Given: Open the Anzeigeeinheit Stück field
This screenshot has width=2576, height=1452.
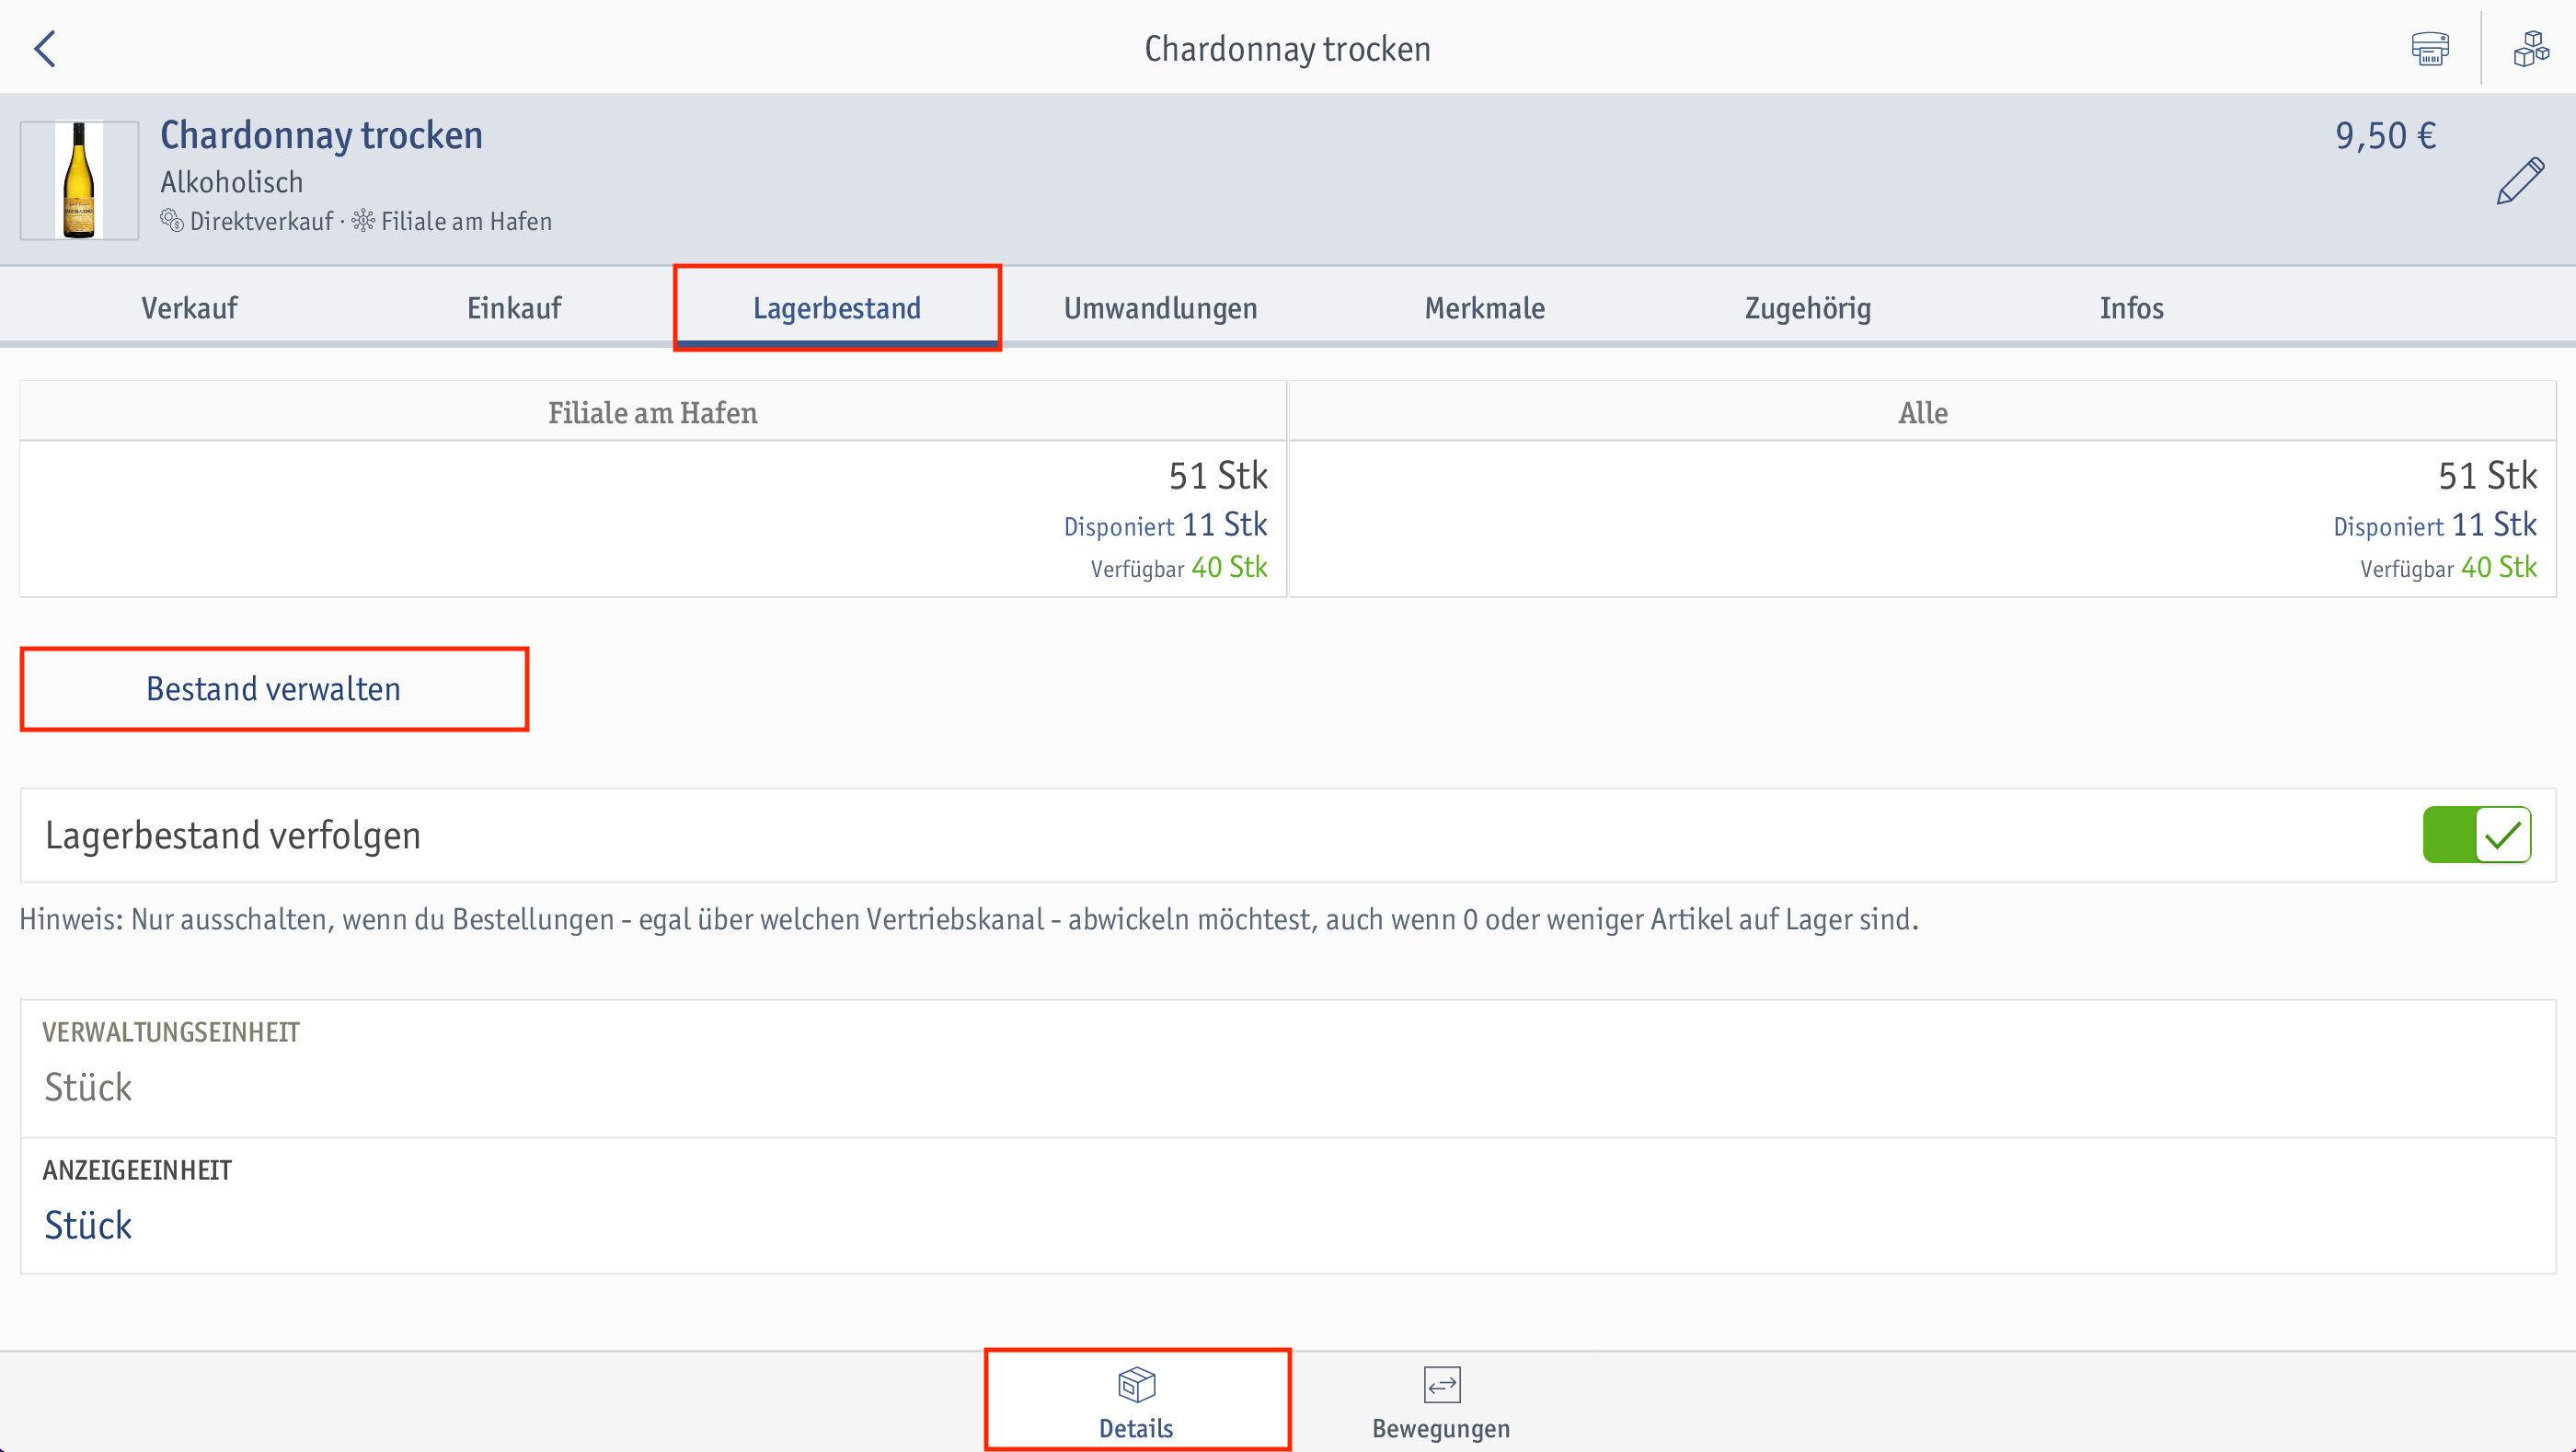Looking at the screenshot, I should click(1288, 1205).
